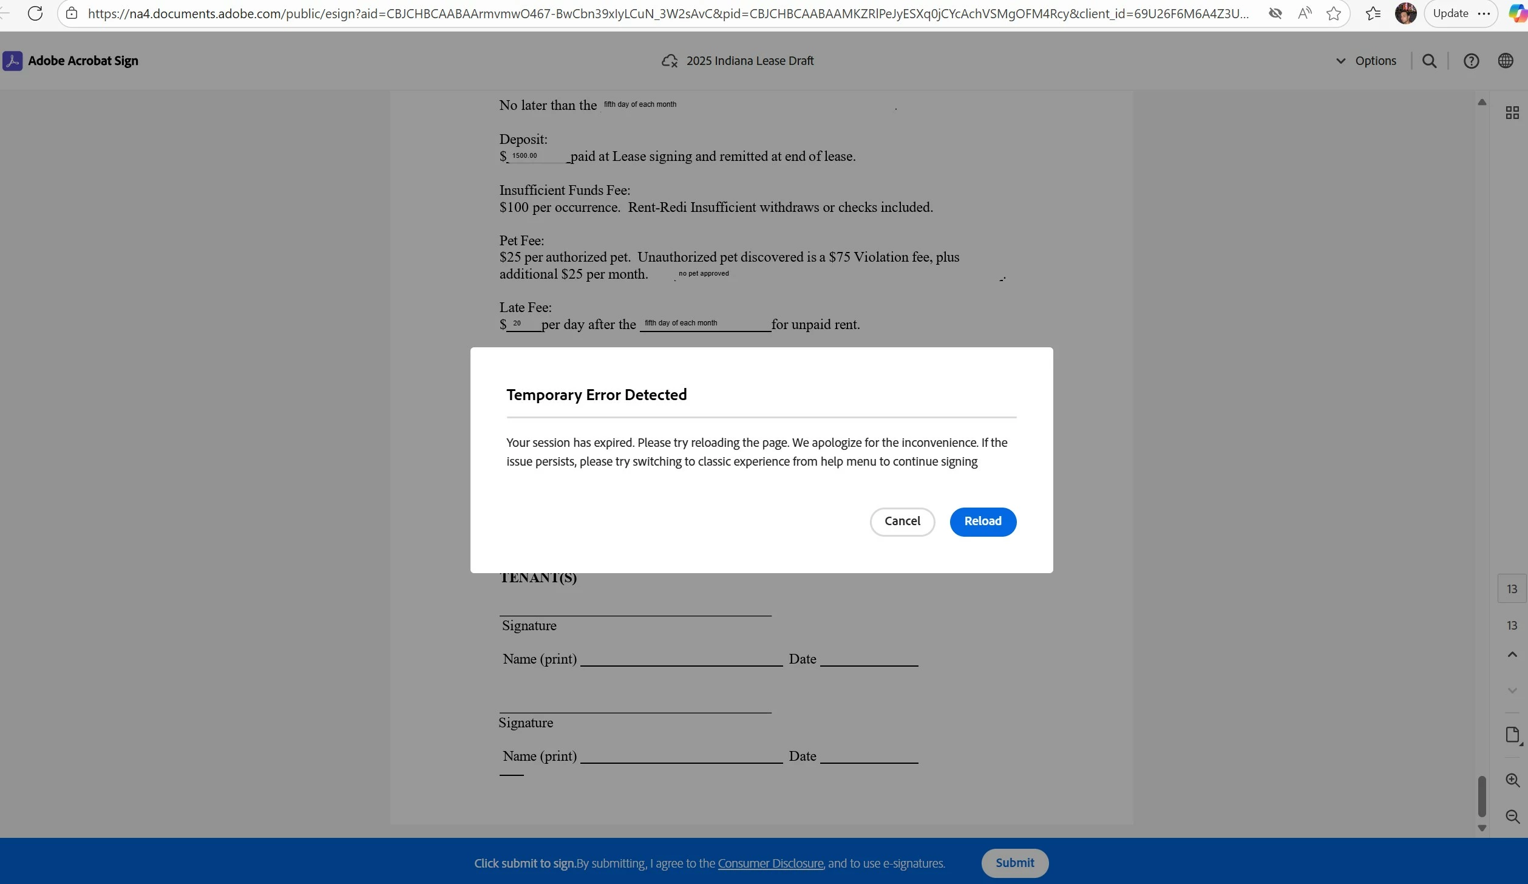Cancel the Temporary Error dialog
The height and width of the screenshot is (884, 1528).
click(x=902, y=522)
